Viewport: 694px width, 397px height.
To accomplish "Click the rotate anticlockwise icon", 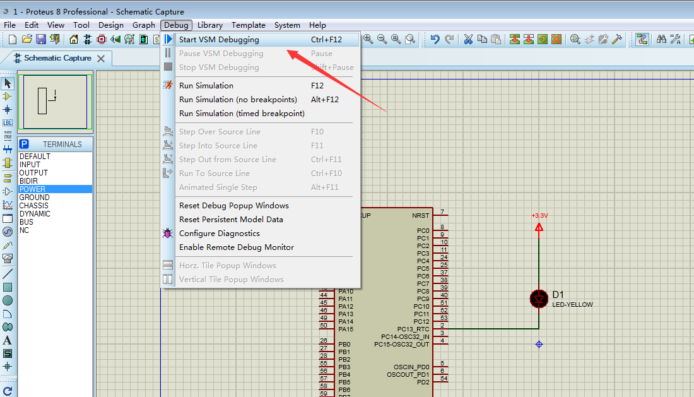I will (x=8, y=390).
